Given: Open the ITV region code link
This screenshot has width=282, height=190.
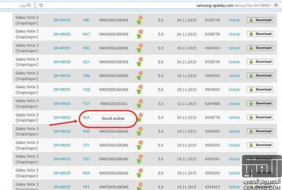Looking at the screenshot, I should pos(86,145).
